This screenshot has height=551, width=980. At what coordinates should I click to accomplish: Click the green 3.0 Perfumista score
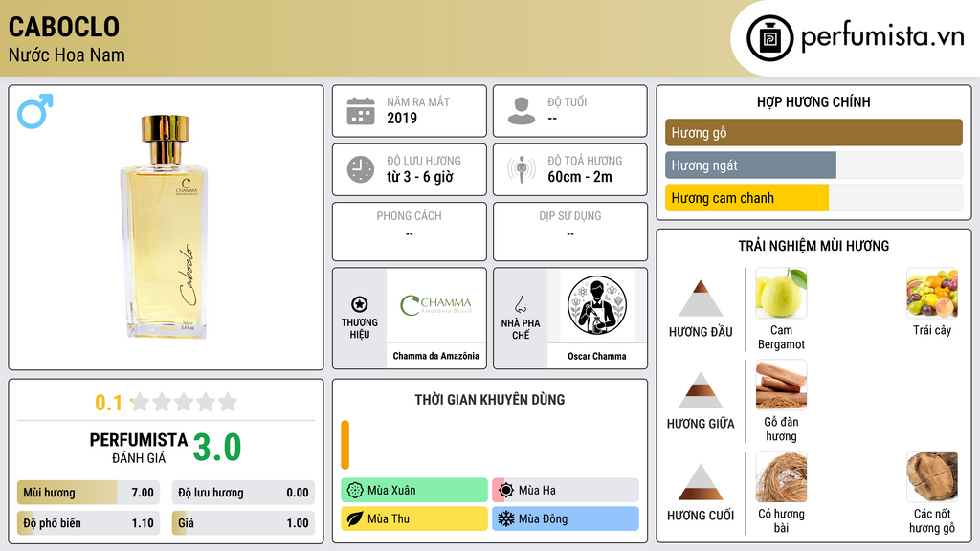point(217,448)
